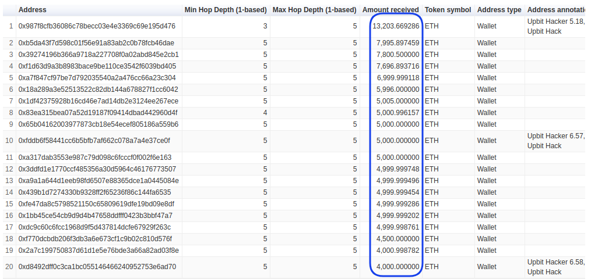Click amount 4,500.000000
This screenshot has height=279, width=591.
[397, 239]
